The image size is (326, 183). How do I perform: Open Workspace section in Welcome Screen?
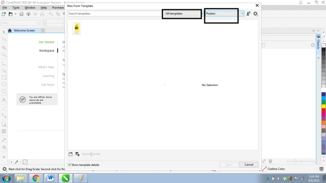click(x=46, y=50)
